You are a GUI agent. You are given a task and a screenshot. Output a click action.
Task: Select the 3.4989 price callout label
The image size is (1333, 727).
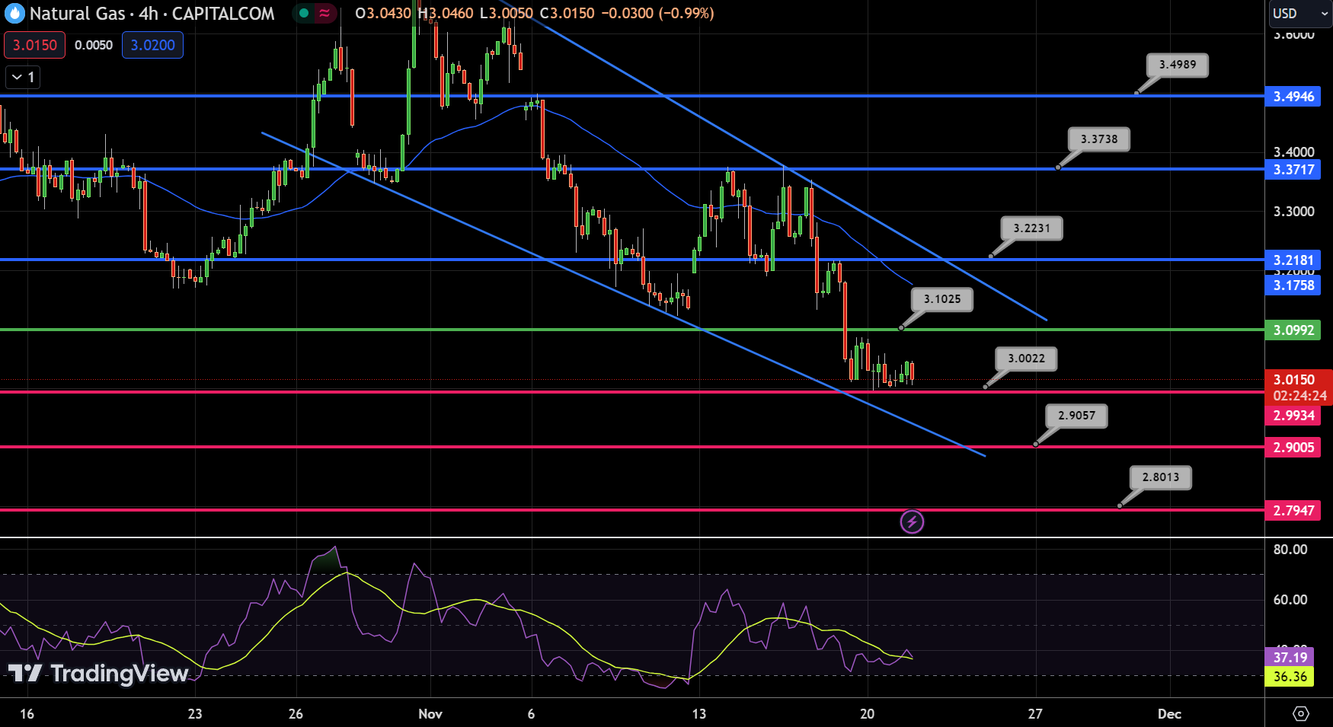point(1177,65)
